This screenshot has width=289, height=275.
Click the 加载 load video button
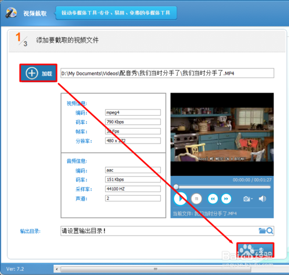pyautogui.click(x=38, y=73)
